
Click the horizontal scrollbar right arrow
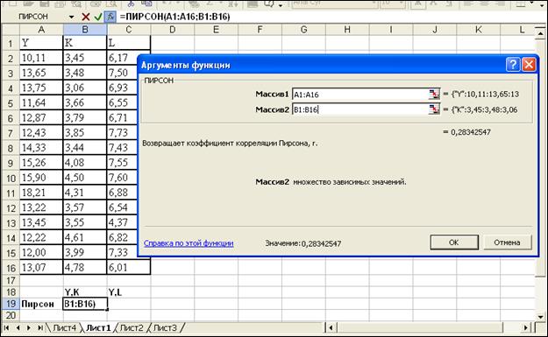tap(526, 328)
